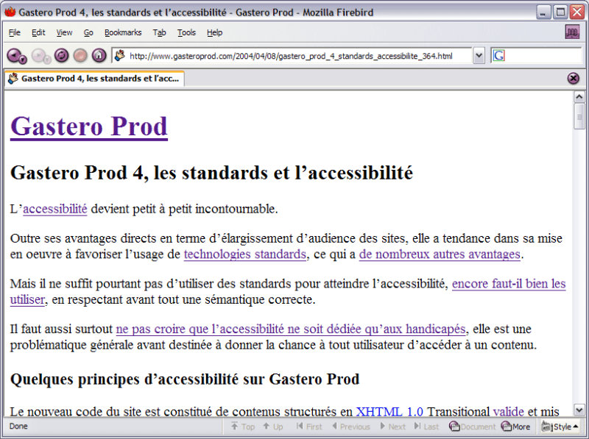Open the Bookmarks menu
Viewport: 589px width, 439px height.
click(123, 32)
